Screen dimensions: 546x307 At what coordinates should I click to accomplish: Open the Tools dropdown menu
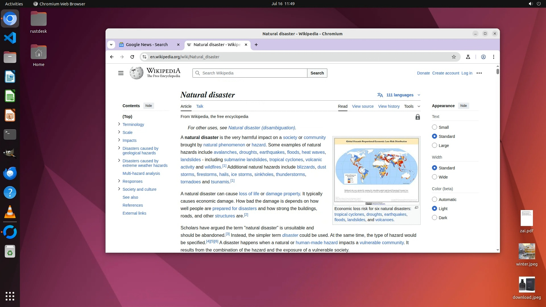click(x=412, y=106)
